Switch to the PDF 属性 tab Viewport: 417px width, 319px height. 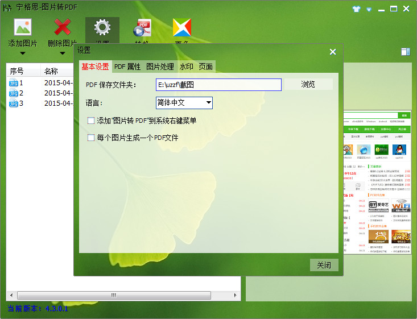click(127, 67)
